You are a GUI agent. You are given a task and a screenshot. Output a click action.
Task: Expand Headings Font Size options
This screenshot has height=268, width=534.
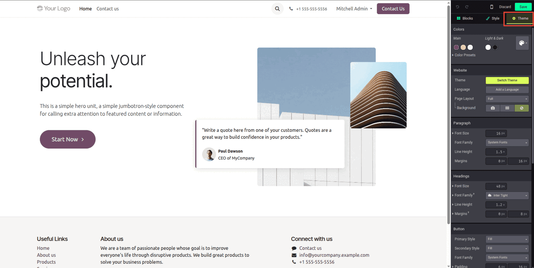(x=461, y=186)
